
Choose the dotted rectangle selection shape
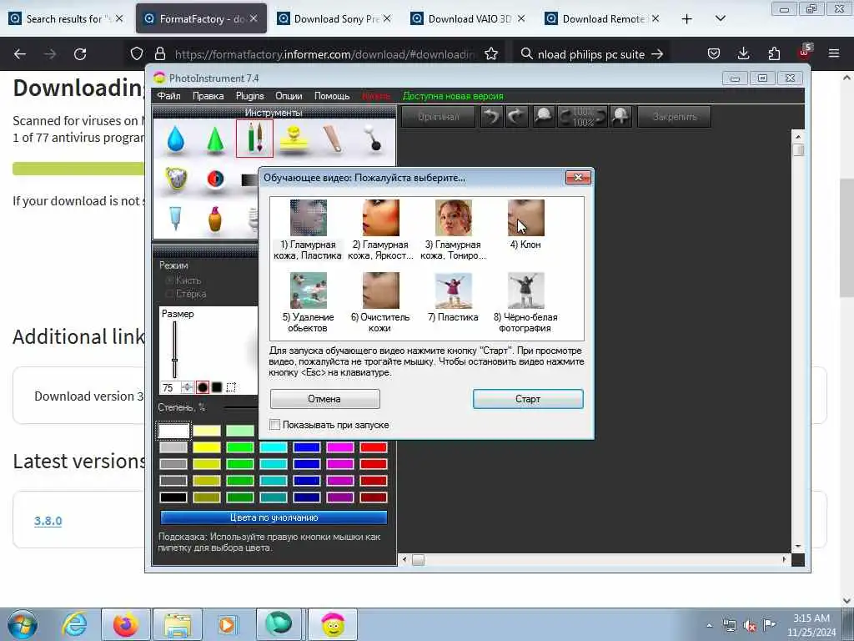tap(231, 387)
